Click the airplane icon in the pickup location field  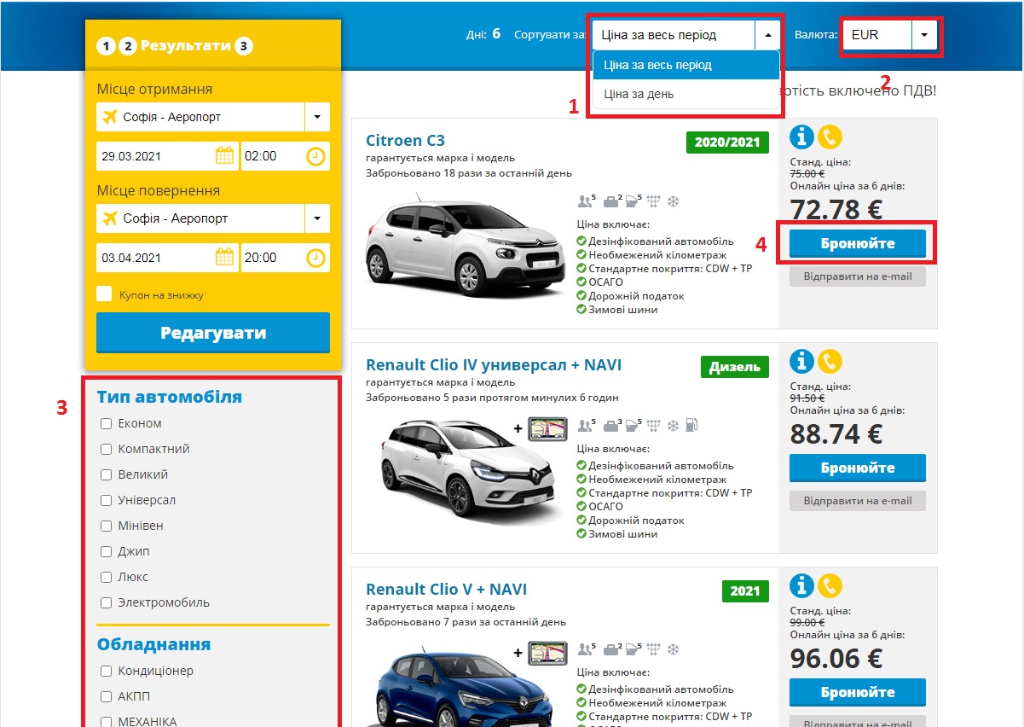(x=109, y=117)
